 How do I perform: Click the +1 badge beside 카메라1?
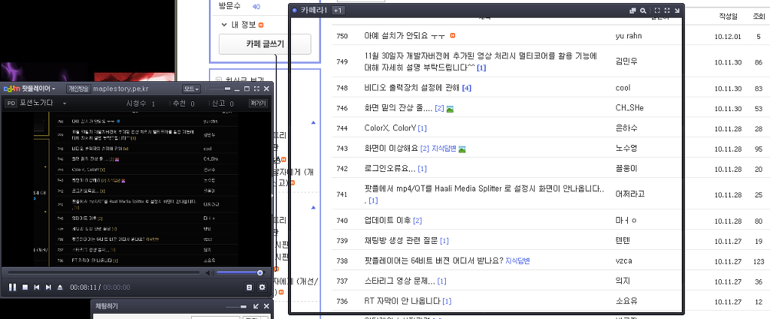338,11
